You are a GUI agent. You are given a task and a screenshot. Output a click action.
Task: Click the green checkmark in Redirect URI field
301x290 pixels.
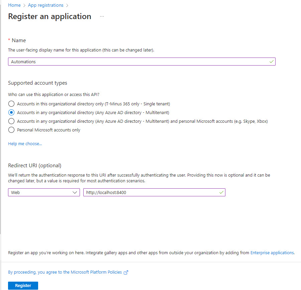(221, 192)
